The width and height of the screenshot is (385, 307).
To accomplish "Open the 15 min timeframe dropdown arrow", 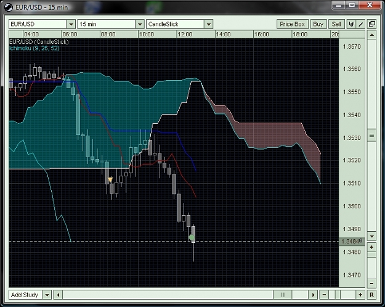I will point(140,24).
